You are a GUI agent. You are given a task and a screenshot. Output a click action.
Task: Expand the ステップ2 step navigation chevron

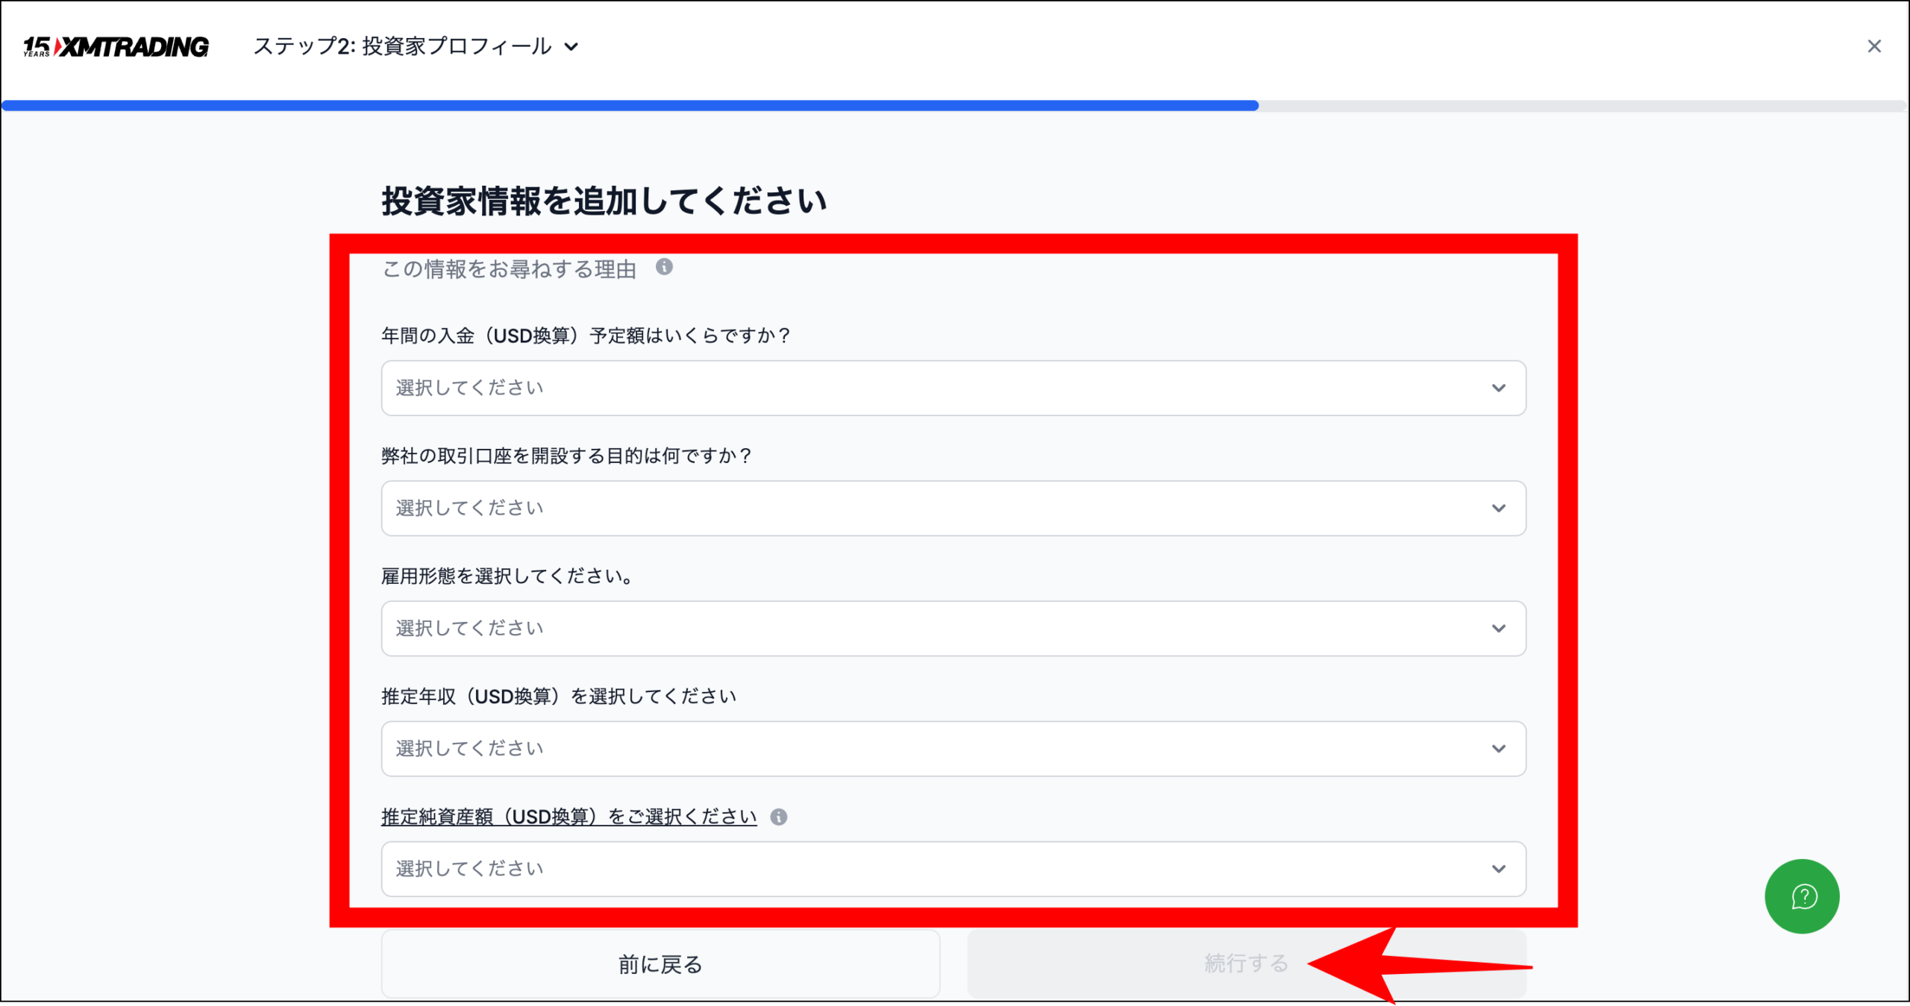click(x=572, y=47)
